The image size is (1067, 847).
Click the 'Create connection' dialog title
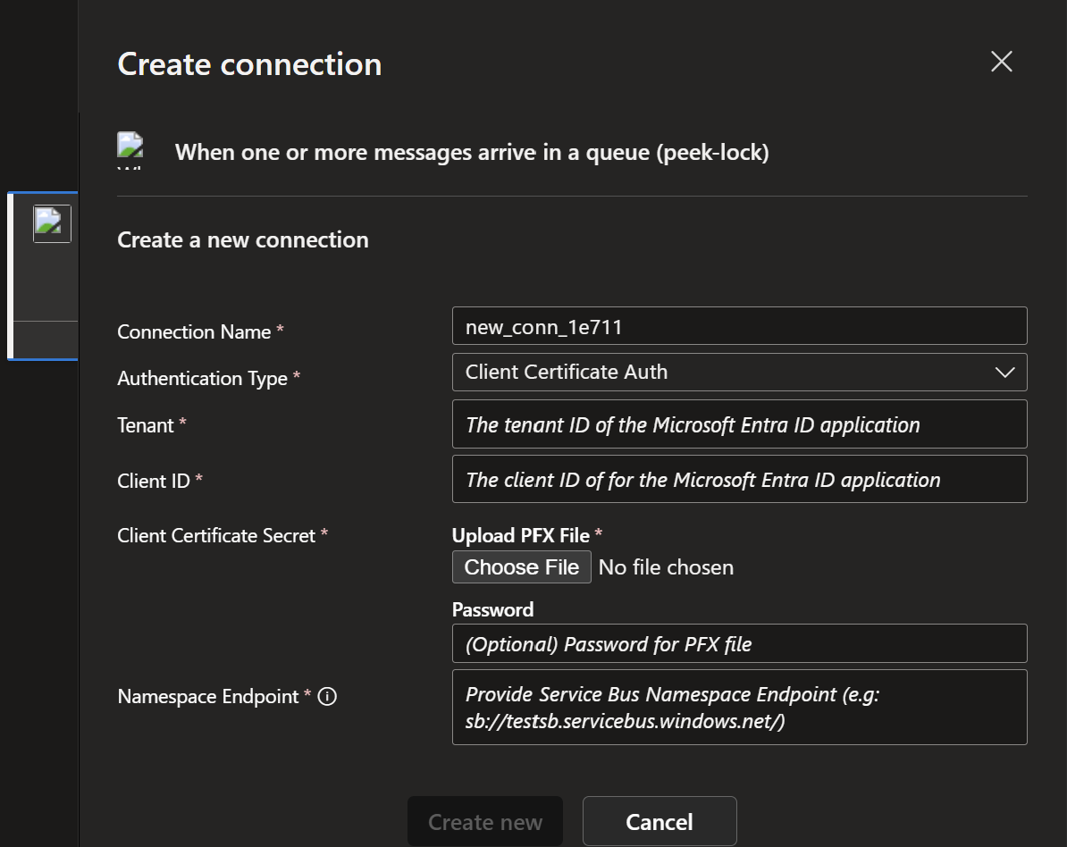tap(249, 64)
